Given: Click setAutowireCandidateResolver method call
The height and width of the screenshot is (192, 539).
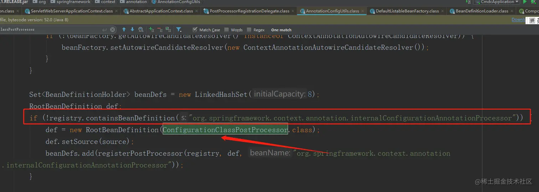Looking at the screenshot, I should [142, 47].
